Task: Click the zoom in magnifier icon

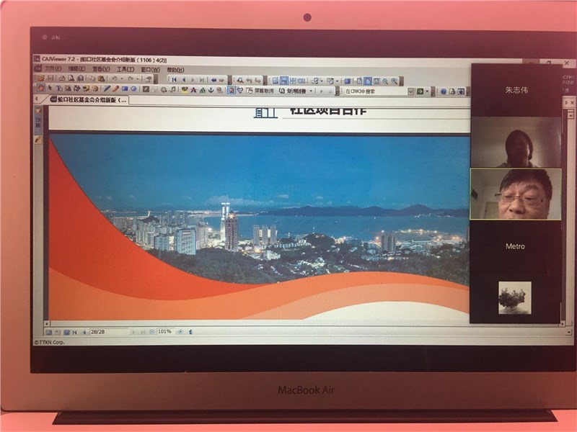Action: [x=394, y=81]
